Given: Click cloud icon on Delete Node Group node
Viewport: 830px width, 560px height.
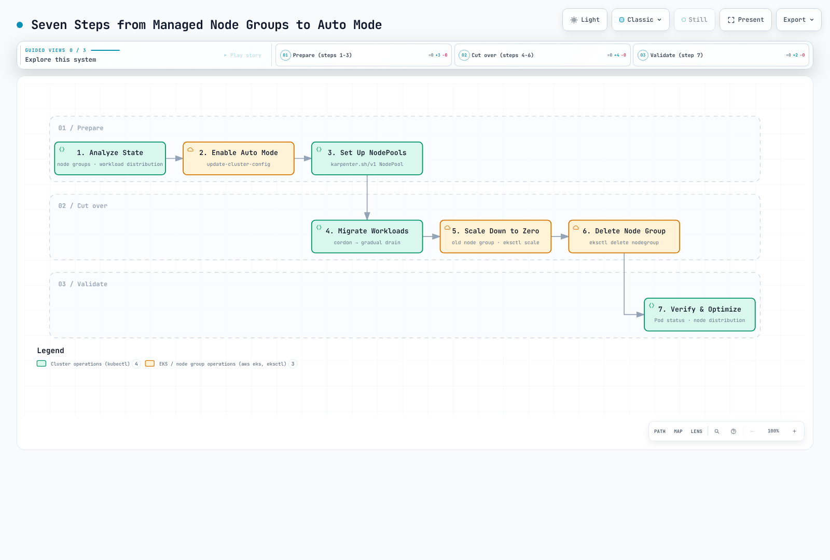Looking at the screenshot, I should 576,228.
